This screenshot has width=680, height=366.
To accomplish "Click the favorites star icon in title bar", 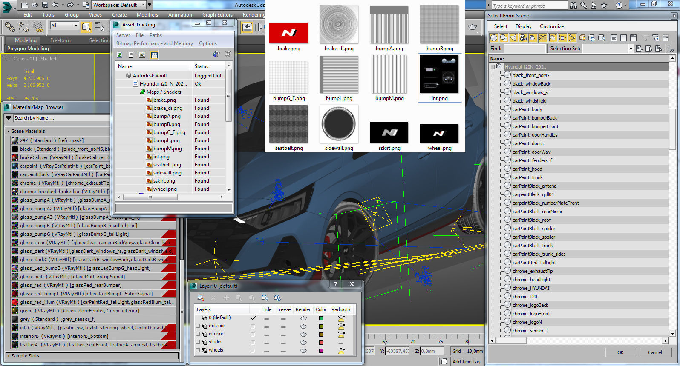I will pos(604,5).
